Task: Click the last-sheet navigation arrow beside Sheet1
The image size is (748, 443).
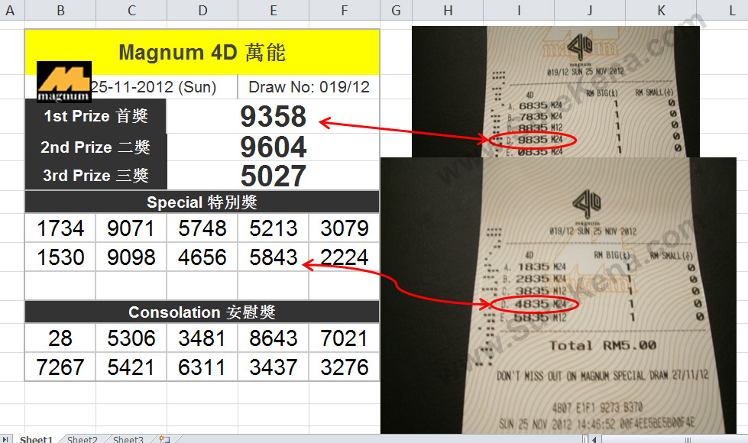Action: point(5,438)
